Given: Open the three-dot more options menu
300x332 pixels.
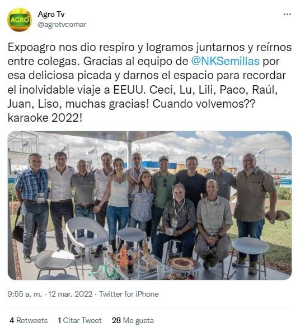Looking at the screenshot, I should click(287, 15).
